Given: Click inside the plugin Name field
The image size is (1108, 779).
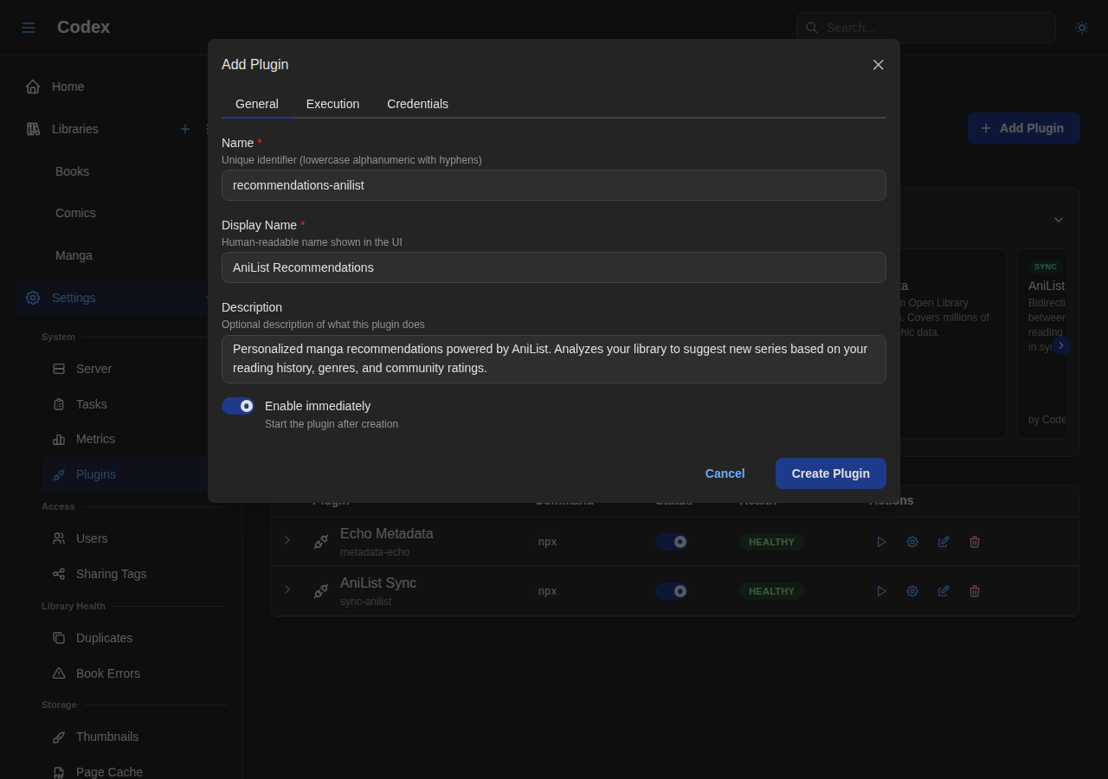Looking at the screenshot, I should click(554, 185).
